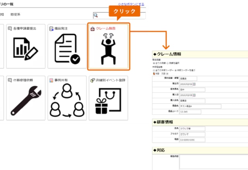Select the 本部ユーザーを選ぶ radio option

coord(175,70)
